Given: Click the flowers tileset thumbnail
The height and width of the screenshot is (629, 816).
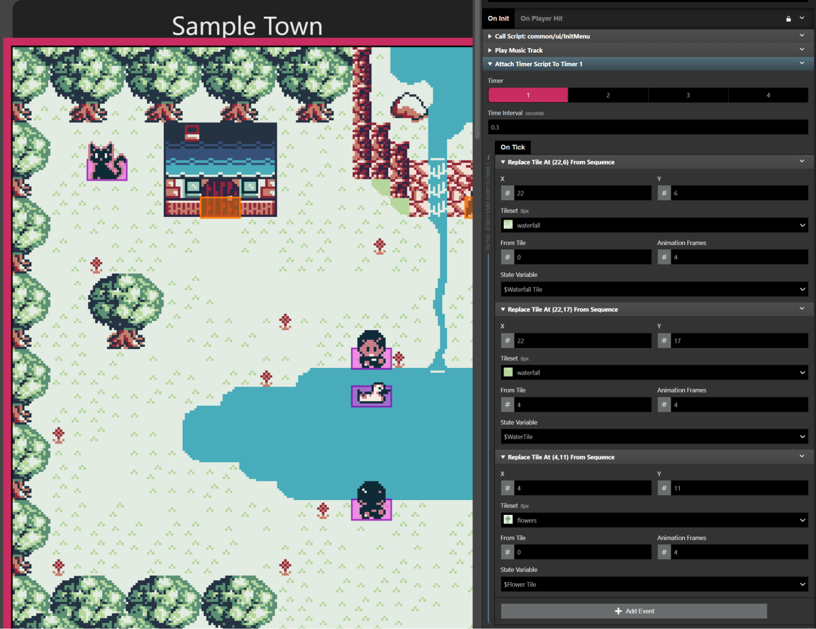Looking at the screenshot, I should tap(508, 520).
